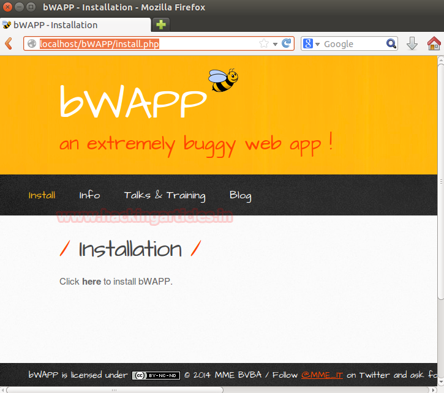Click the Google search input field

[x=354, y=44]
